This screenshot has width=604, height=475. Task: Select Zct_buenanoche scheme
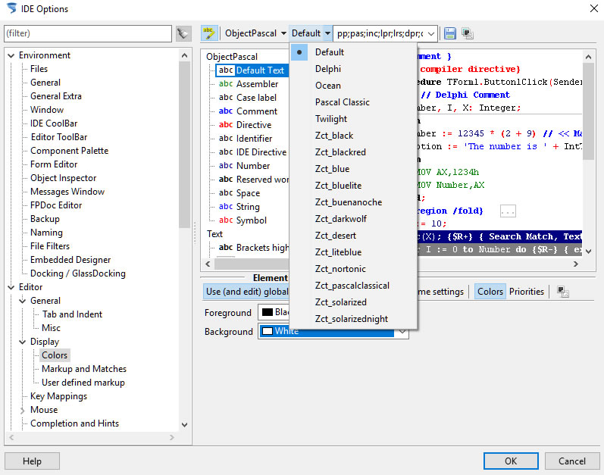pos(348,202)
